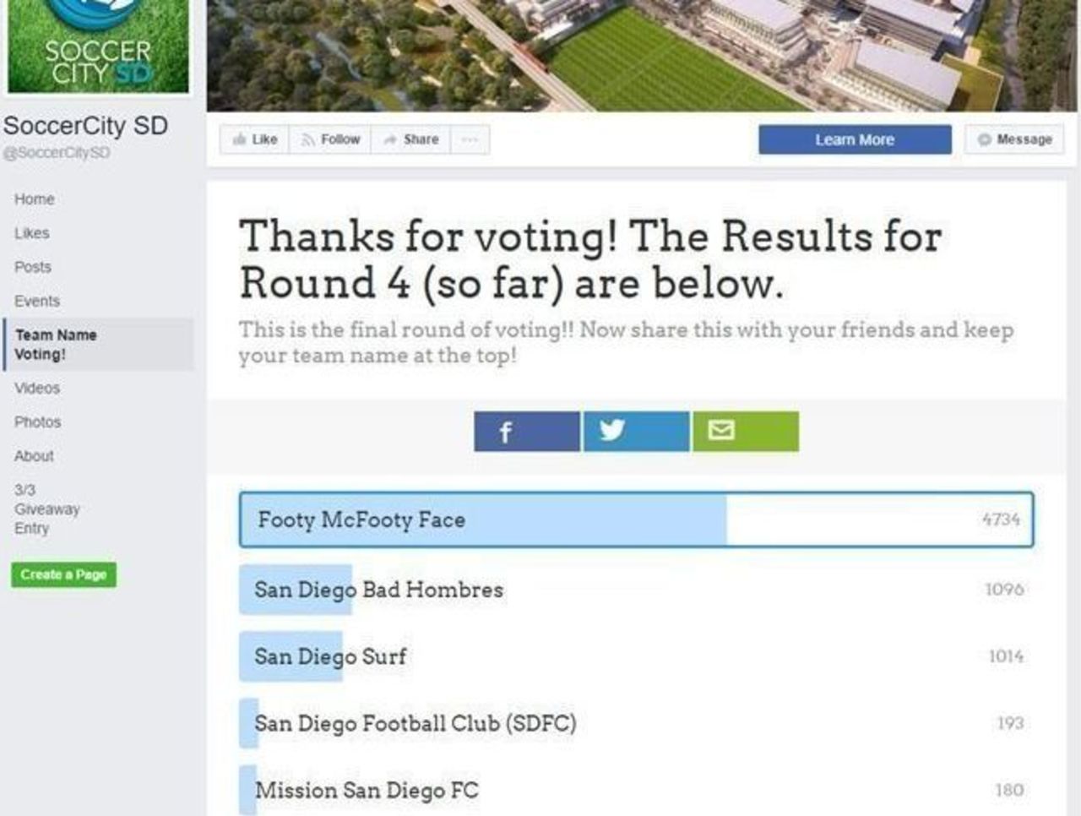Image resolution: width=1081 pixels, height=816 pixels.
Task: Click the Share button under the cover photo
Action: (411, 139)
